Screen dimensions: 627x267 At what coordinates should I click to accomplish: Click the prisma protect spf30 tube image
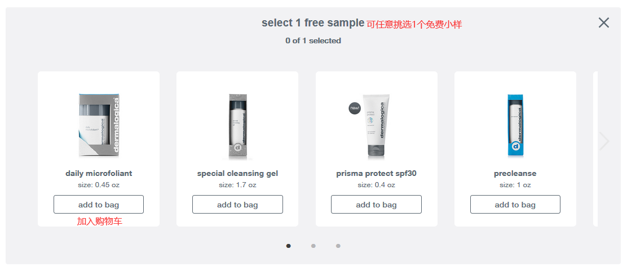coord(376,125)
